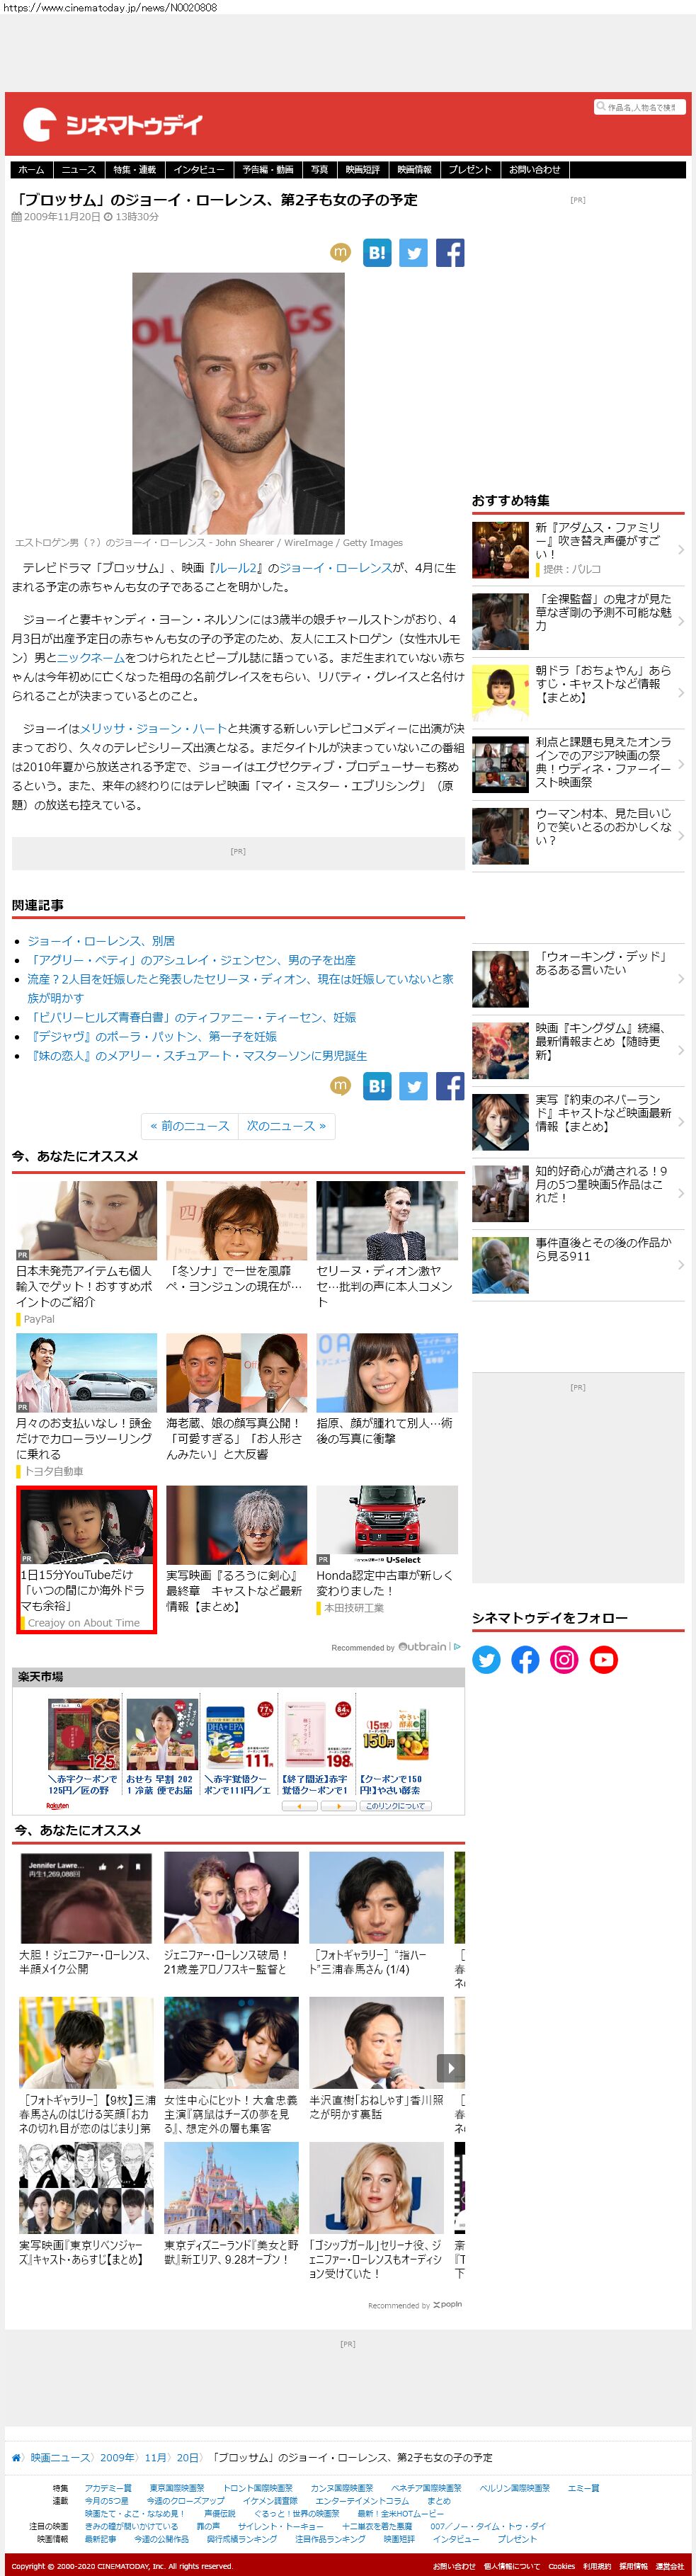Share article on Twitter via top icon
This screenshot has width=696, height=2576.
413,253
